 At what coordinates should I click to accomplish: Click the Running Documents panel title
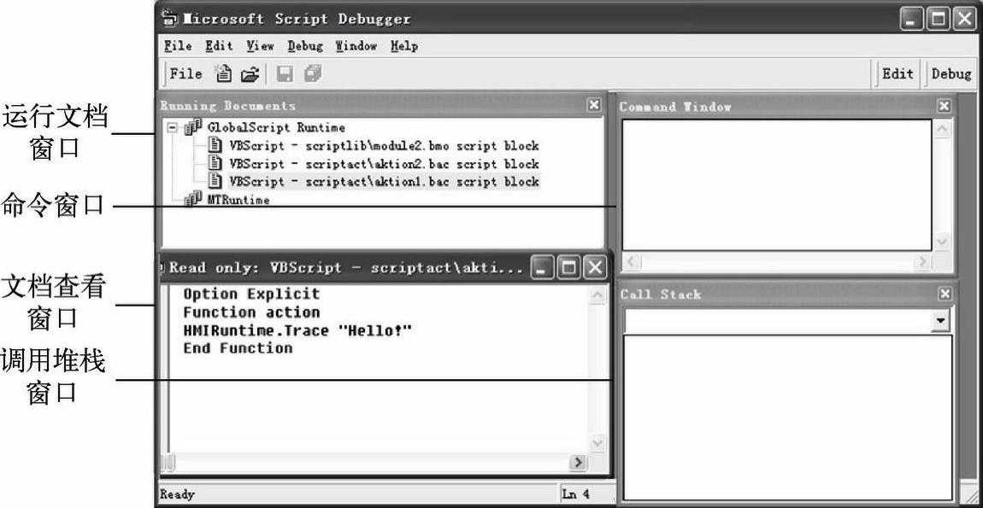point(227,106)
